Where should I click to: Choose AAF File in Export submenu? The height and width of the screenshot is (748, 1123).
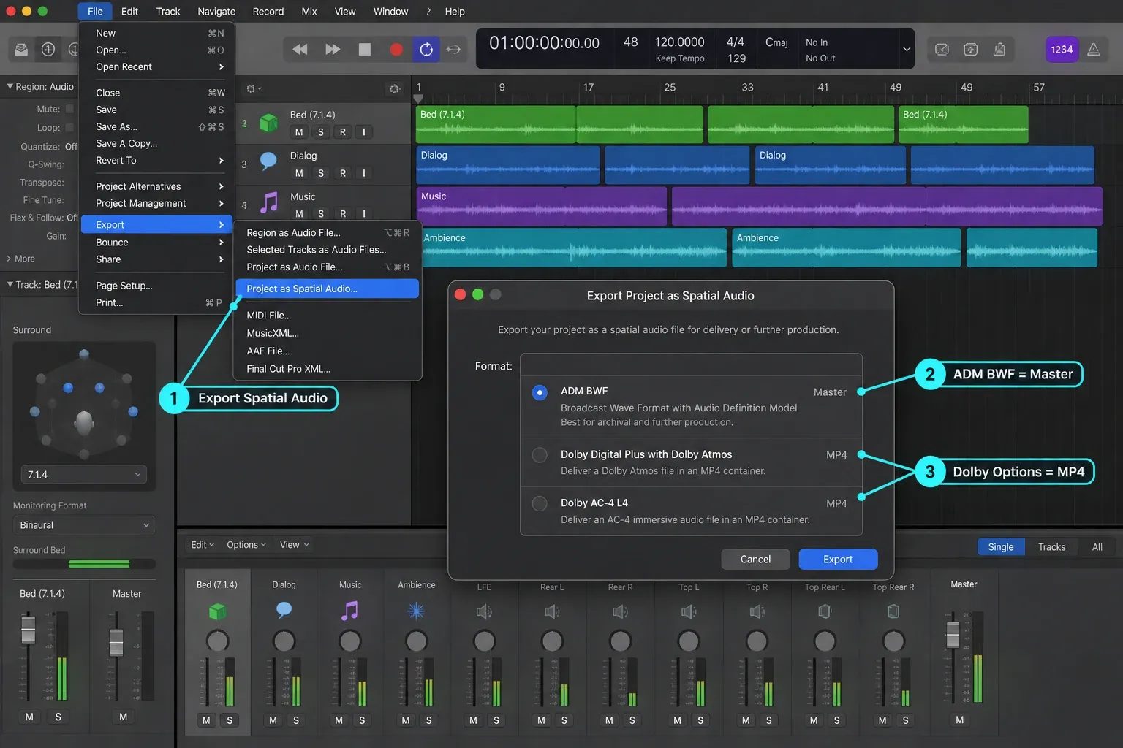tap(327, 351)
